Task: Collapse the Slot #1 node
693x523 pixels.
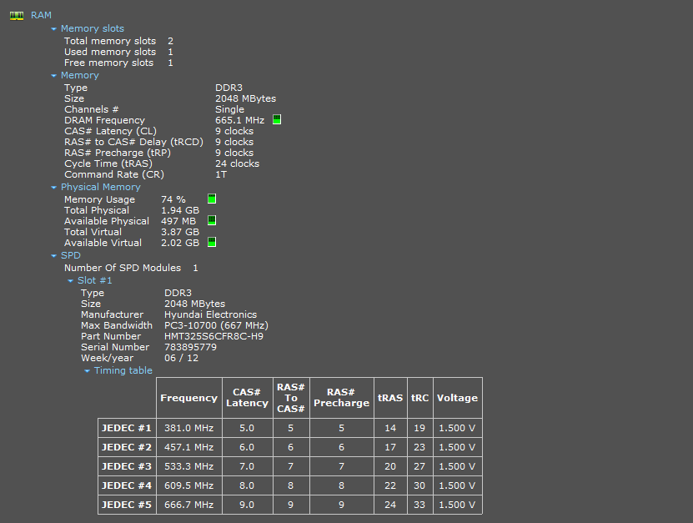Action: coord(71,281)
